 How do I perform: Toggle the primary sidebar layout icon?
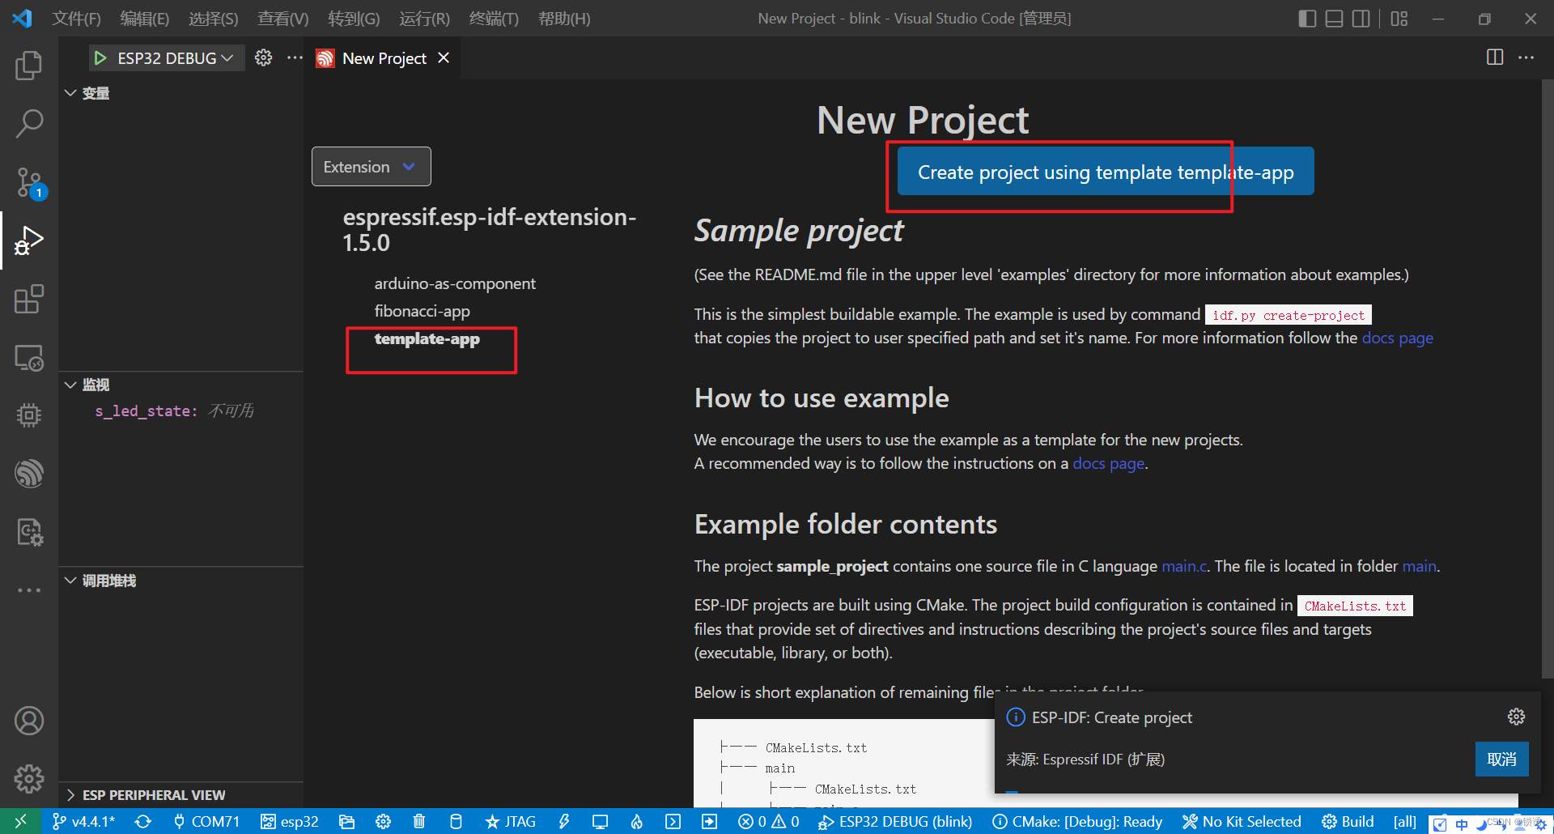tap(1307, 18)
